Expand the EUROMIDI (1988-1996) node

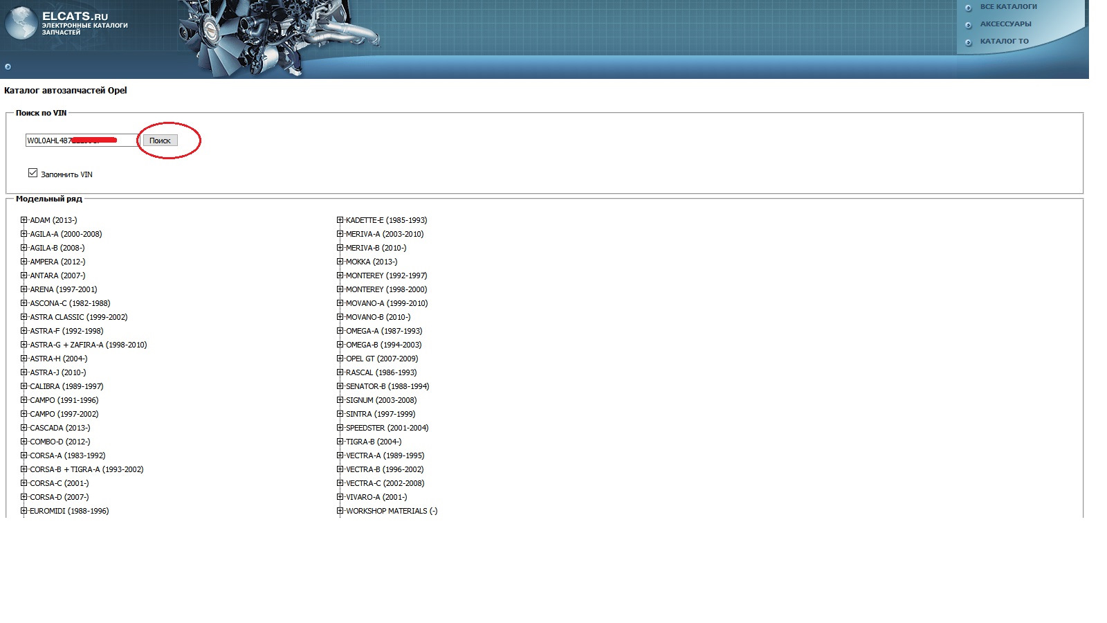click(x=24, y=511)
